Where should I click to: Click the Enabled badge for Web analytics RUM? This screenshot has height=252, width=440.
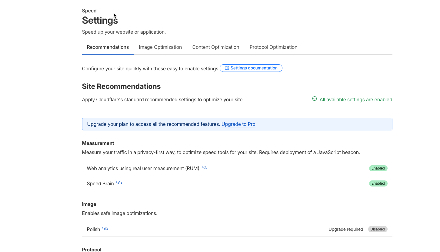click(x=378, y=168)
